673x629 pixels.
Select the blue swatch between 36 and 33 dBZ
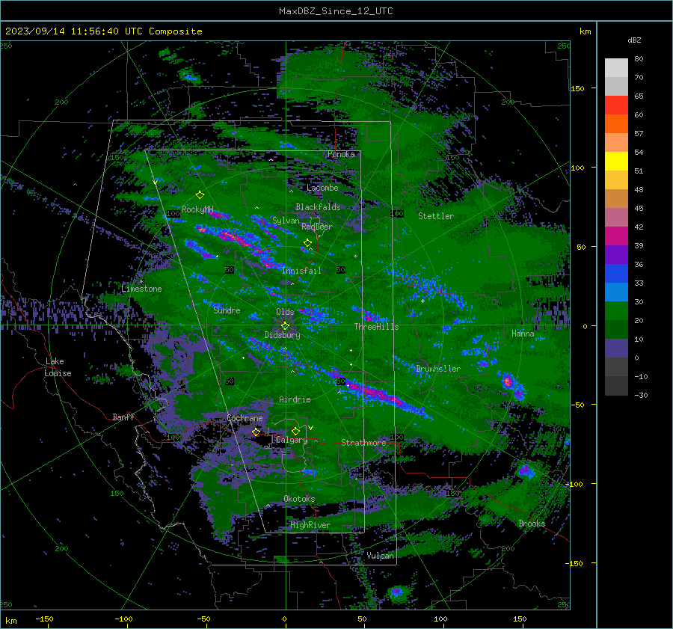click(x=616, y=274)
